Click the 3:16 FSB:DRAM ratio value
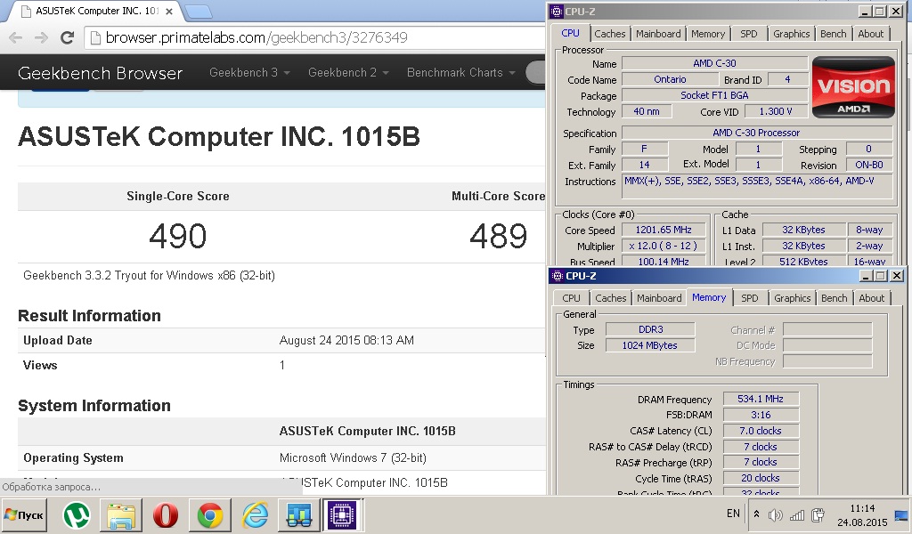Image resolution: width=912 pixels, height=534 pixels. [x=761, y=415]
